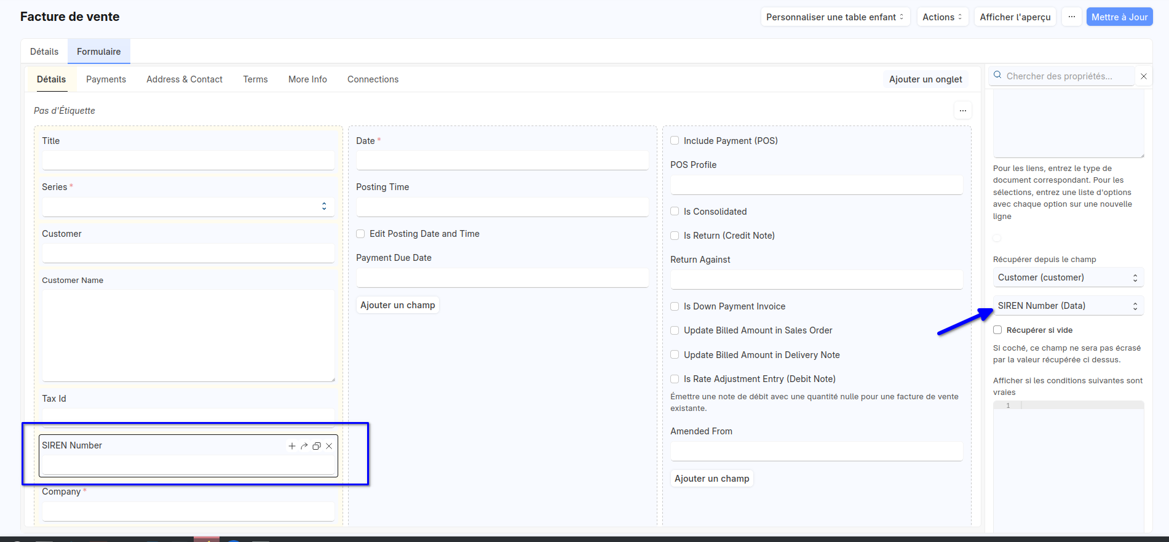Click the magnifier icon in properties search
Screen dimensions: 1169x542
997,75
